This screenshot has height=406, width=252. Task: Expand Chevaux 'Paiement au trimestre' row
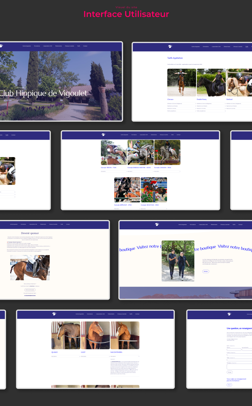(x=182, y=106)
